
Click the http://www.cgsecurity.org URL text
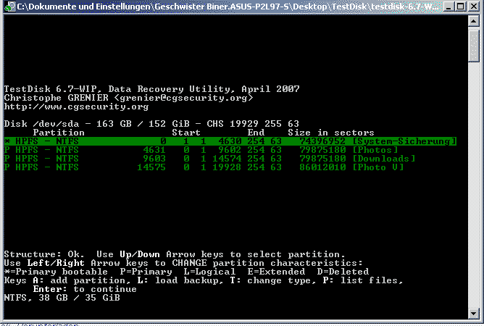[76, 106]
